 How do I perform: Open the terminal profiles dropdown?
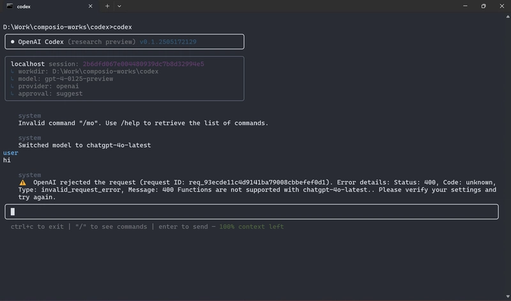coord(119,6)
